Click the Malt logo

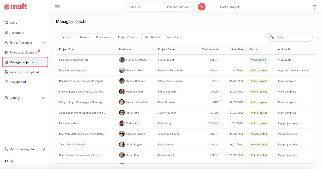(16, 7)
